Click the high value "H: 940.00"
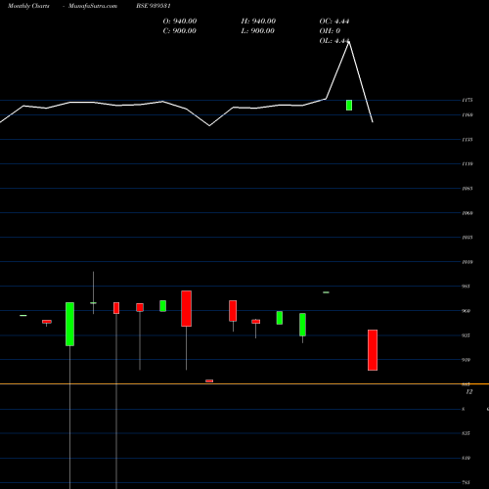The height and width of the screenshot is (489, 489). coord(258,22)
